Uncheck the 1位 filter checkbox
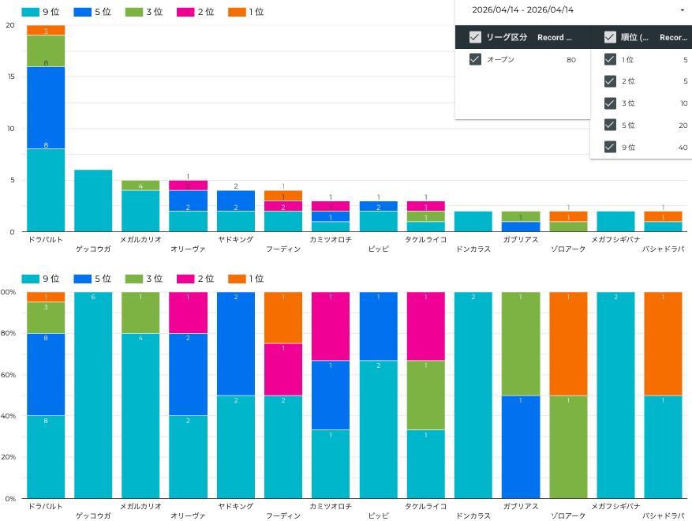The image size is (692, 521). pyautogui.click(x=609, y=59)
